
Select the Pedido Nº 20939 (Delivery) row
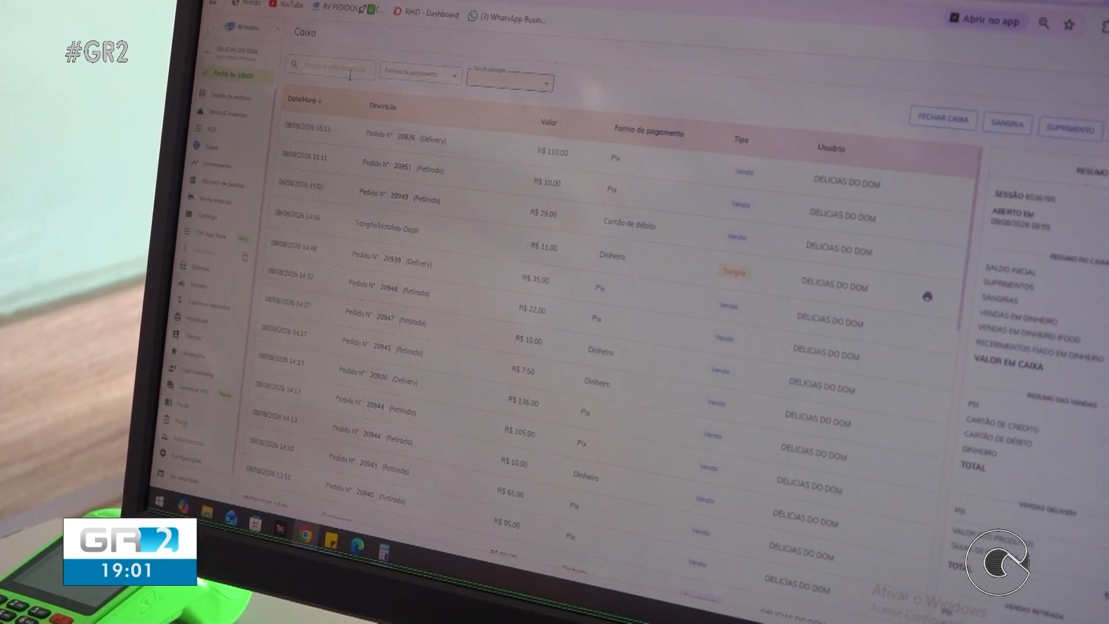[392, 259]
